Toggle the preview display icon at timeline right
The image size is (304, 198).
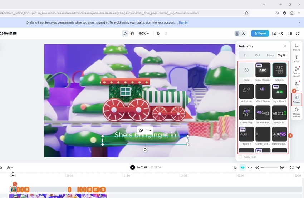pyautogui.click(x=298, y=167)
